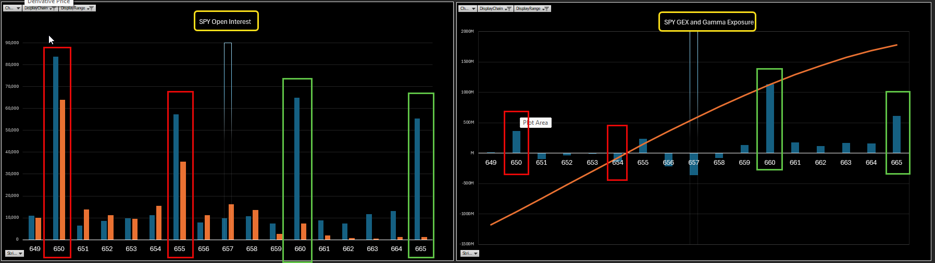Click the orange bar at strike 650 in Open Interest chart
Viewport: 935px width, 263px height.
tap(63, 169)
